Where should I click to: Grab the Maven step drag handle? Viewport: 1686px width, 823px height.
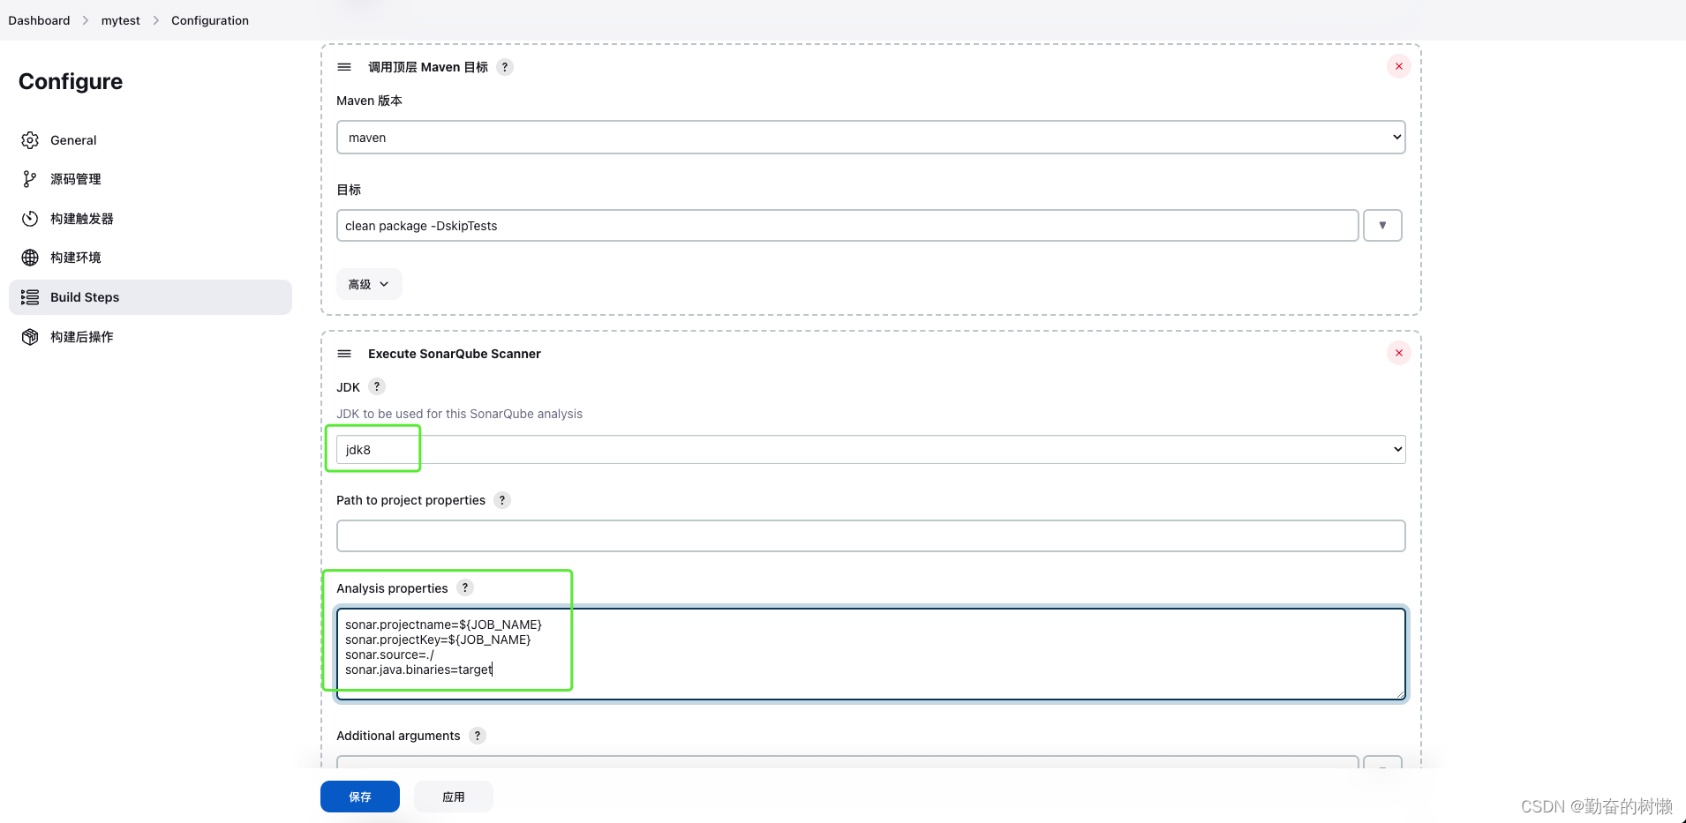click(x=344, y=67)
